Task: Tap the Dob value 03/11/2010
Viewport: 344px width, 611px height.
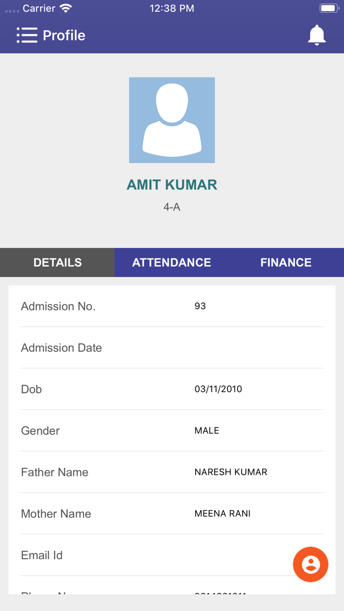Action: (x=218, y=389)
